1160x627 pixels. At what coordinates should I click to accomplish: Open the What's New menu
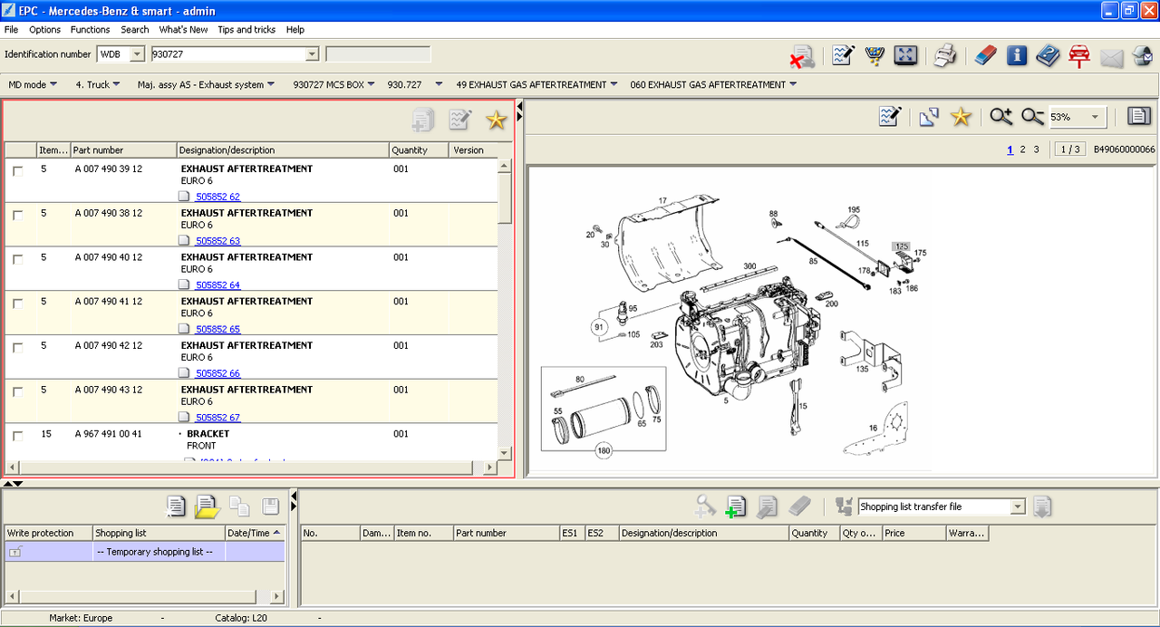point(183,29)
